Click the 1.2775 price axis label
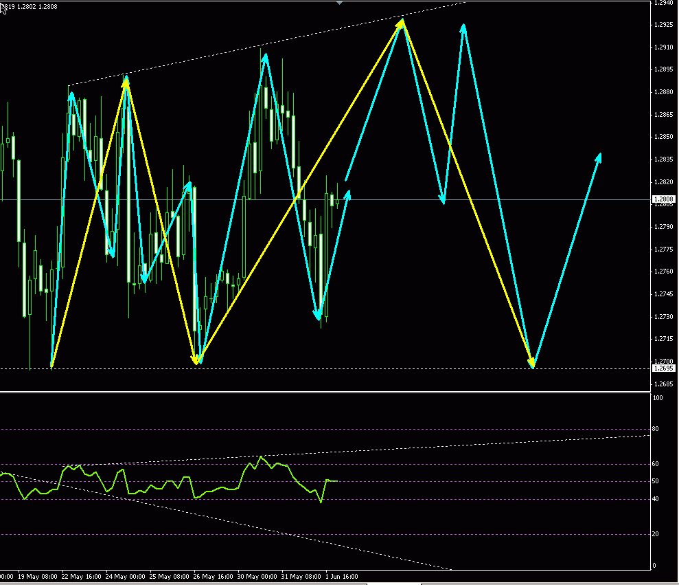679x585 pixels. [664, 250]
